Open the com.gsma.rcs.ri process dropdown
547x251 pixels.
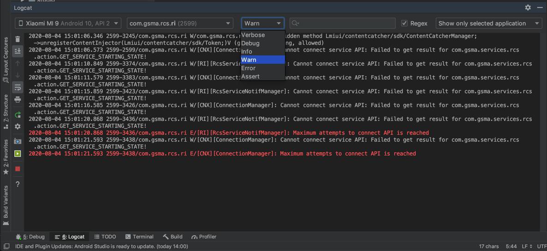180,24
